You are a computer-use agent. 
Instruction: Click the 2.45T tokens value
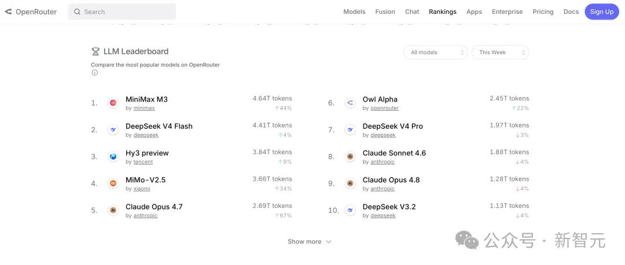point(509,98)
